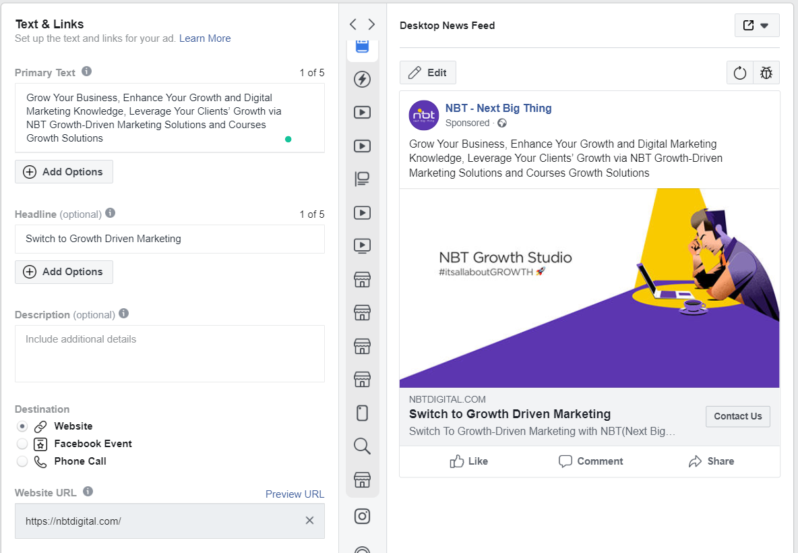Click the NBT - Next Big Thing page name

(498, 108)
